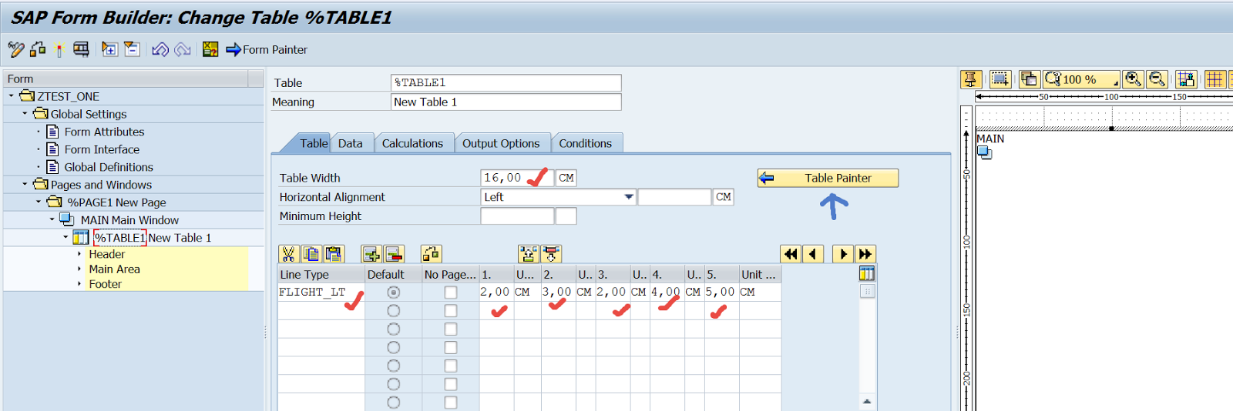The width and height of the screenshot is (1233, 411).
Task: Collapse the Pages and Windows node
Action: [25, 185]
